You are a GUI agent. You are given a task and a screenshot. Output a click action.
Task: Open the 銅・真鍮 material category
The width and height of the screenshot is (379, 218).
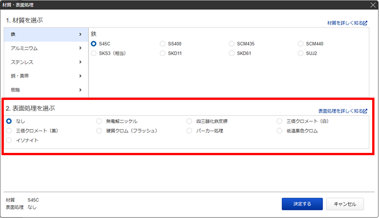click(x=46, y=76)
